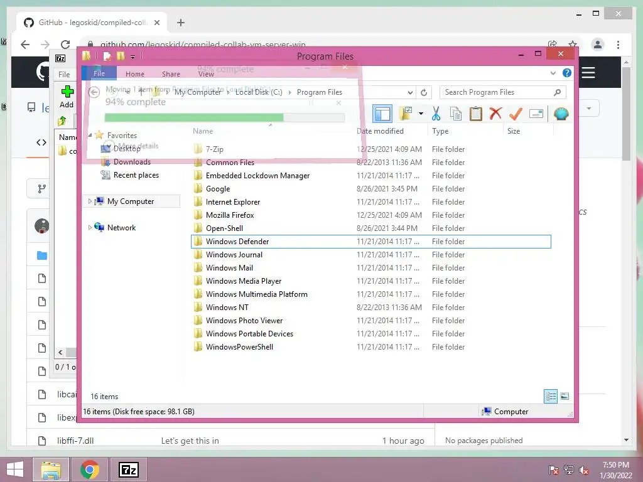Open Explorer help question mark icon

[x=567, y=73]
